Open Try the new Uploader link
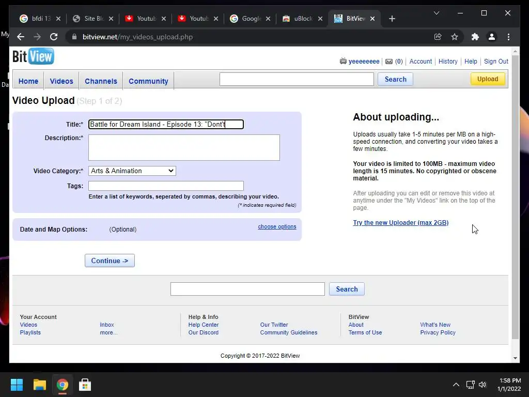Viewport: 529px width, 397px height. pos(401,223)
